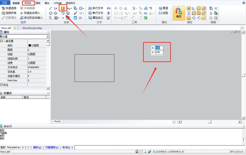Select the Spline curve tool
246x155 pixels.
[50, 18]
